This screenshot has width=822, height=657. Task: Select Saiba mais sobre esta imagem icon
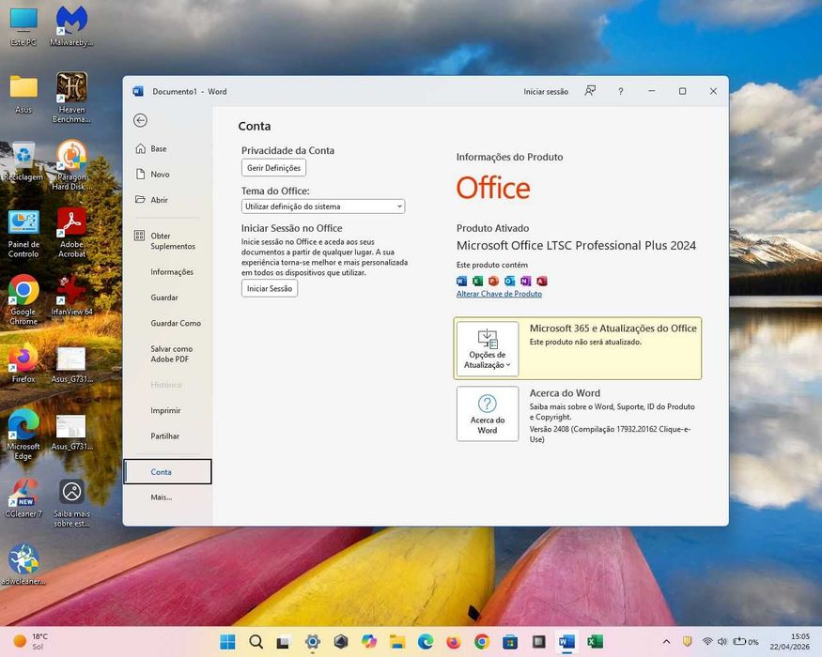pos(71,503)
